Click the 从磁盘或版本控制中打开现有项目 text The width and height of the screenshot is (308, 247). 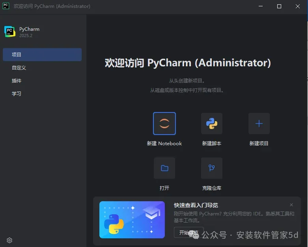tap(187, 90)
